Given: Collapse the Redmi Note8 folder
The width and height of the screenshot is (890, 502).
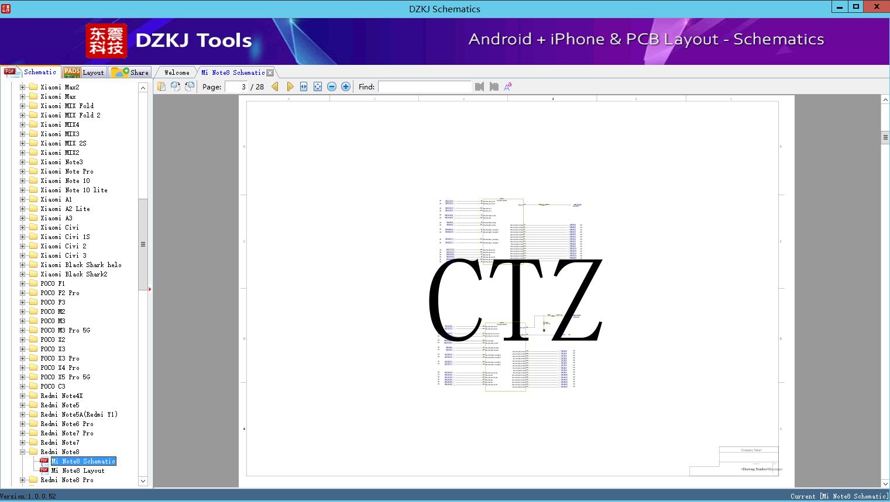Looking at the screenshot, I should coord(23,452).
